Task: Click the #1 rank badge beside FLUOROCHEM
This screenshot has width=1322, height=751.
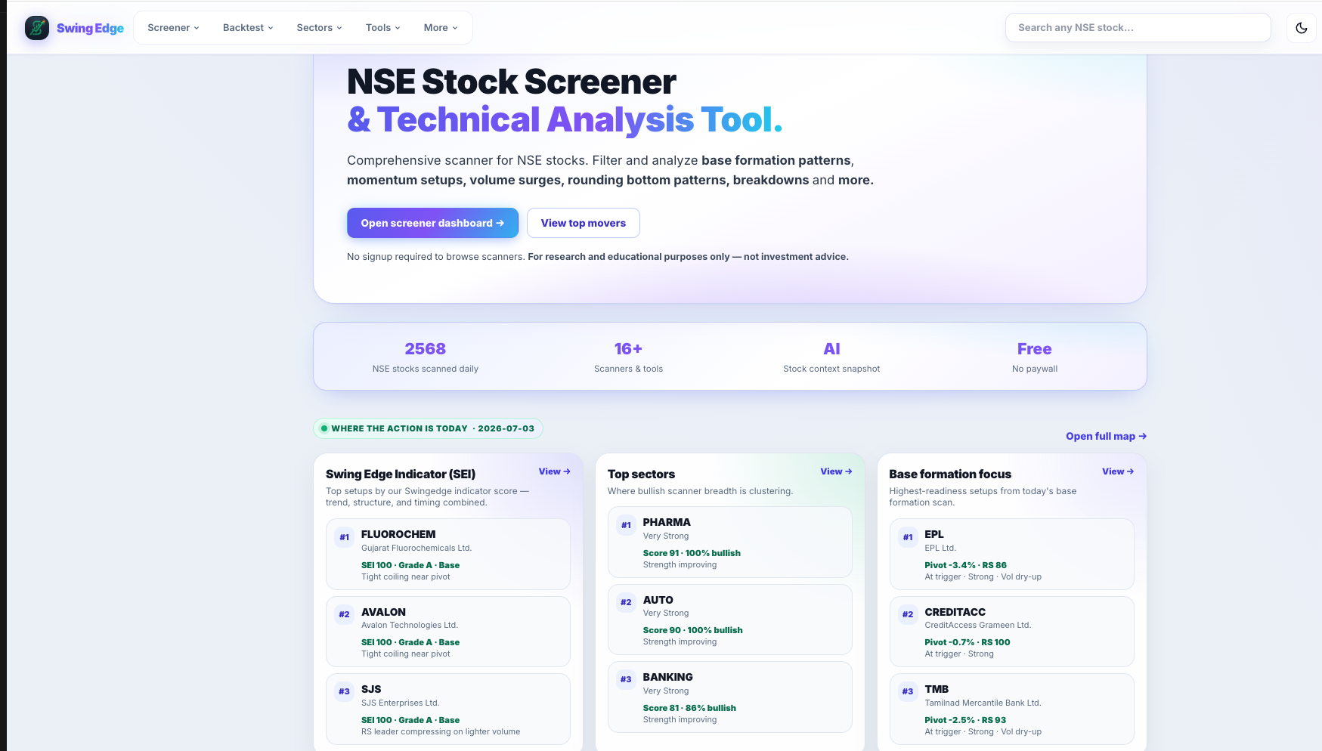Action: 345,537
